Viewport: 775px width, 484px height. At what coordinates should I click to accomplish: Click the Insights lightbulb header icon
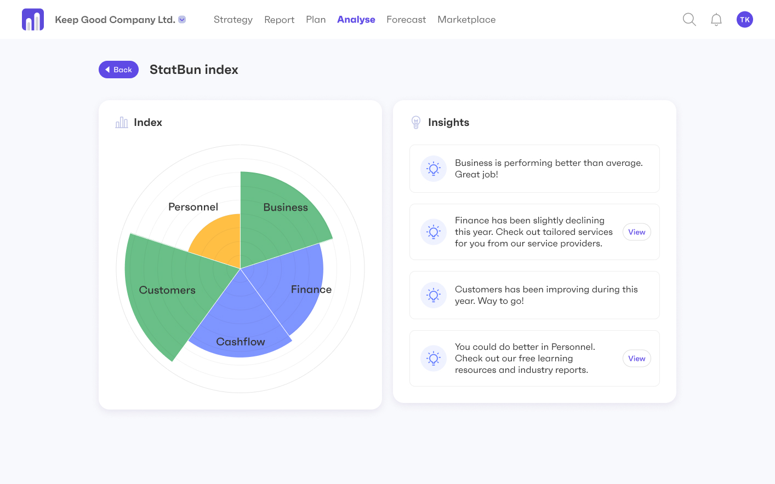point(416,122)
